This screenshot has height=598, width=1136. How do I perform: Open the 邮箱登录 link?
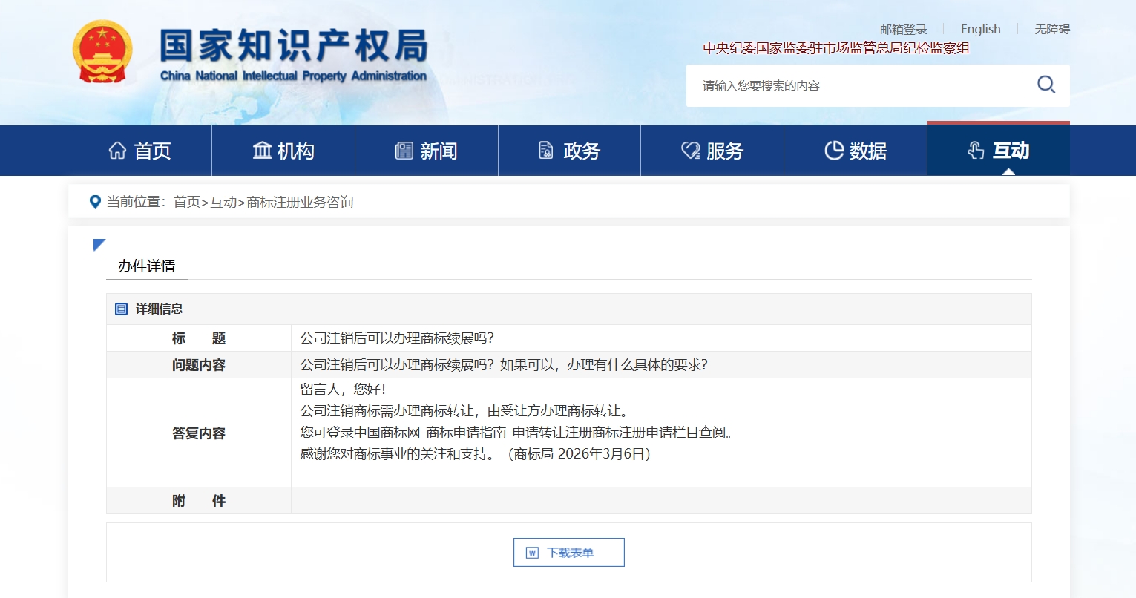click(x=903, y=30)
